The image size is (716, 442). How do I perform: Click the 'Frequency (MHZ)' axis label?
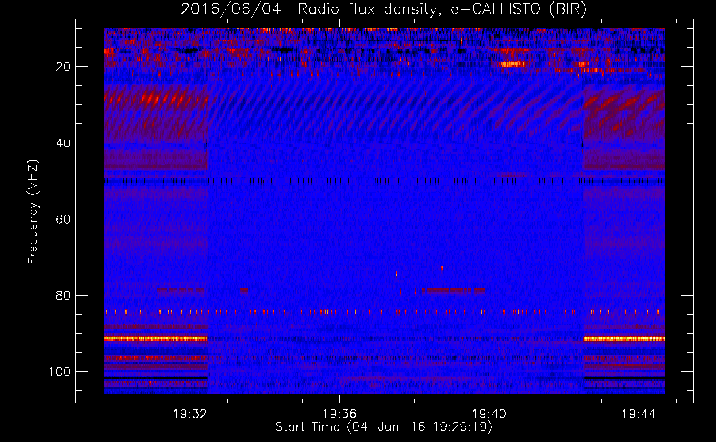(33, 212)
